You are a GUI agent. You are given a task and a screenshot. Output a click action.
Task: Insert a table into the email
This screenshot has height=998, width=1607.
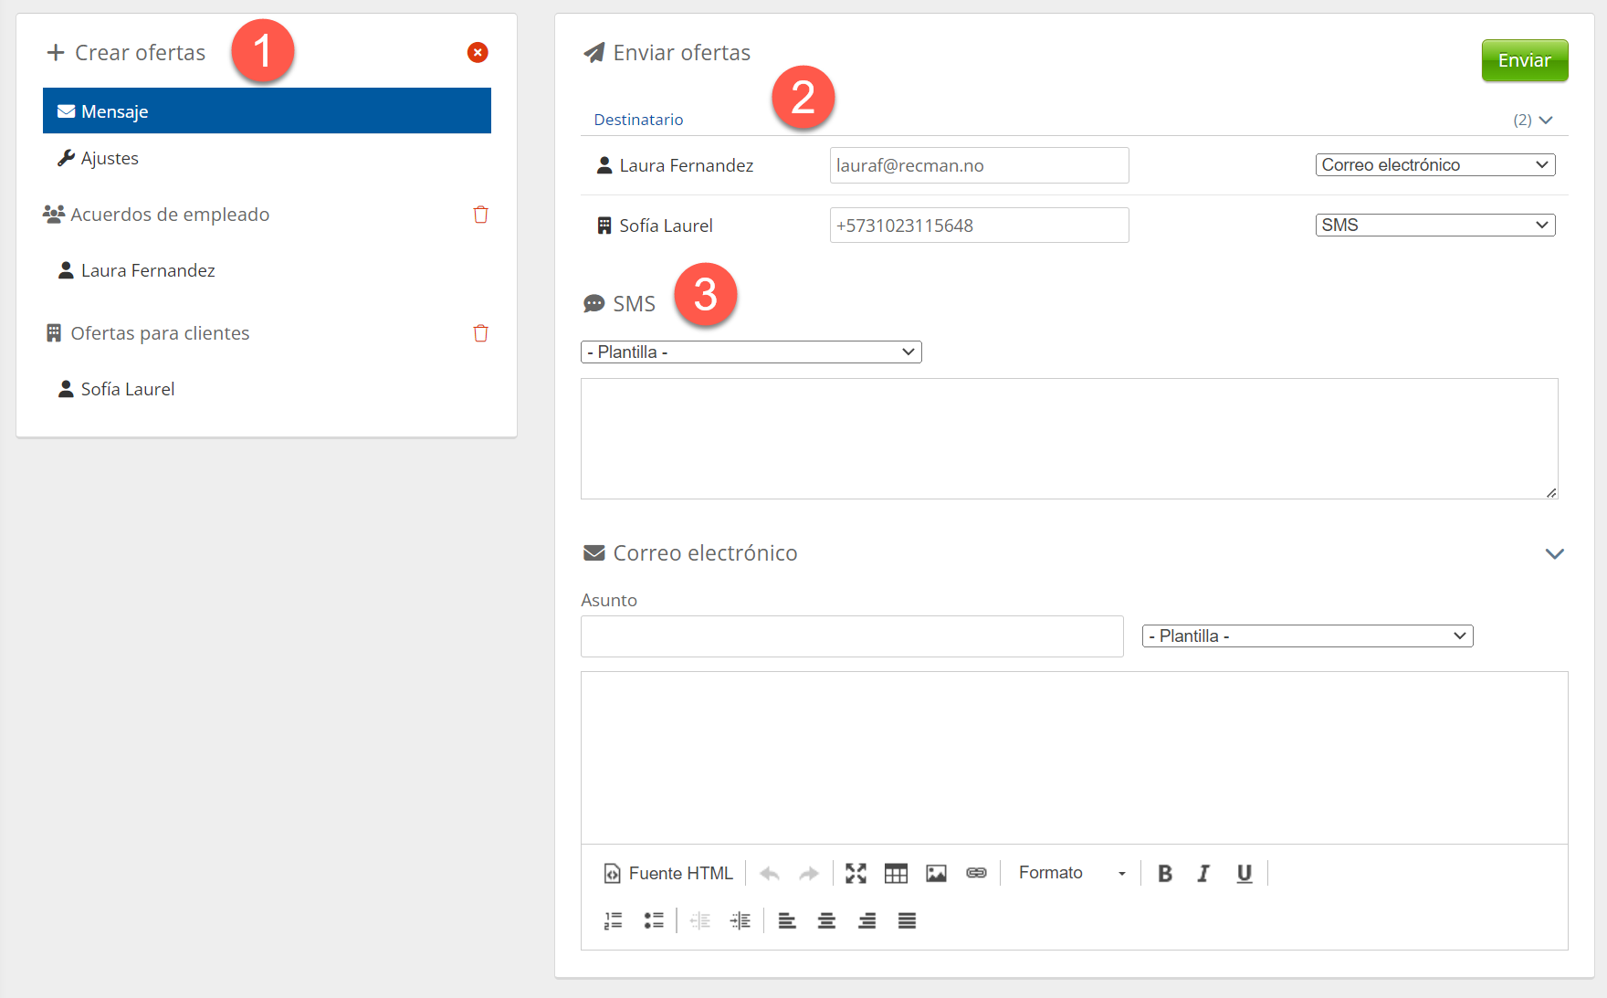pos(896,874)
